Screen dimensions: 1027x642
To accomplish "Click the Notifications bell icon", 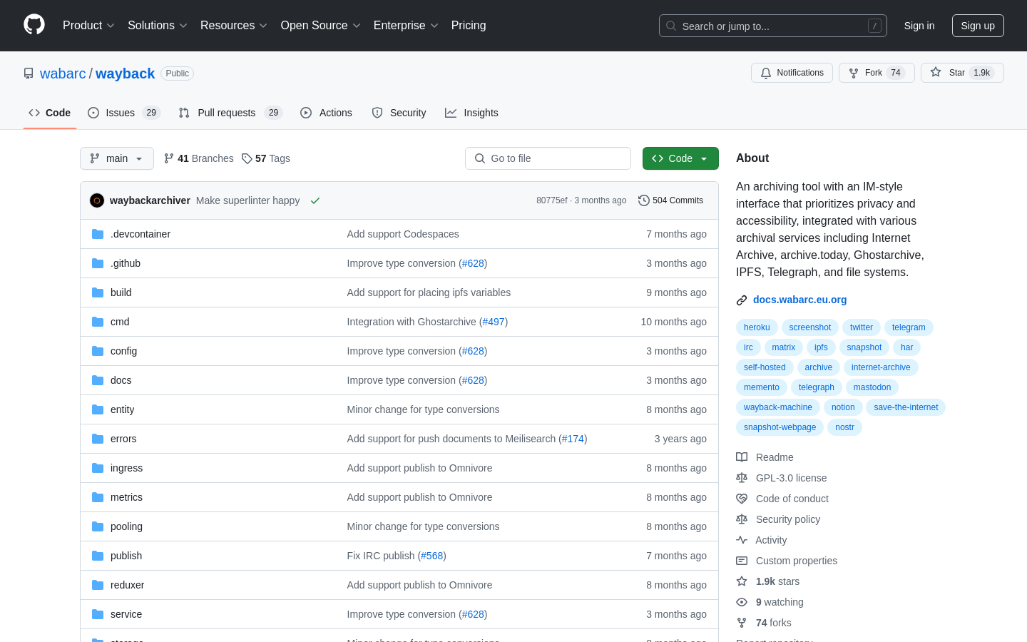I will pyautogui.click(x=766, y=73).
